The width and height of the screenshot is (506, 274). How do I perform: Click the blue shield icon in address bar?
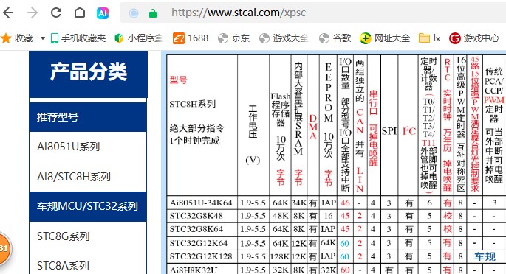(x=134, y=13)
